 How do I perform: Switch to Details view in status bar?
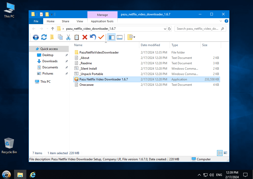pyautogui.click(x=220, y=153)
